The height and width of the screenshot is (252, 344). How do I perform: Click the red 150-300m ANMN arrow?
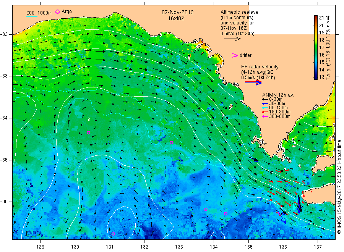pyautogui.click(x=265, y=112)
